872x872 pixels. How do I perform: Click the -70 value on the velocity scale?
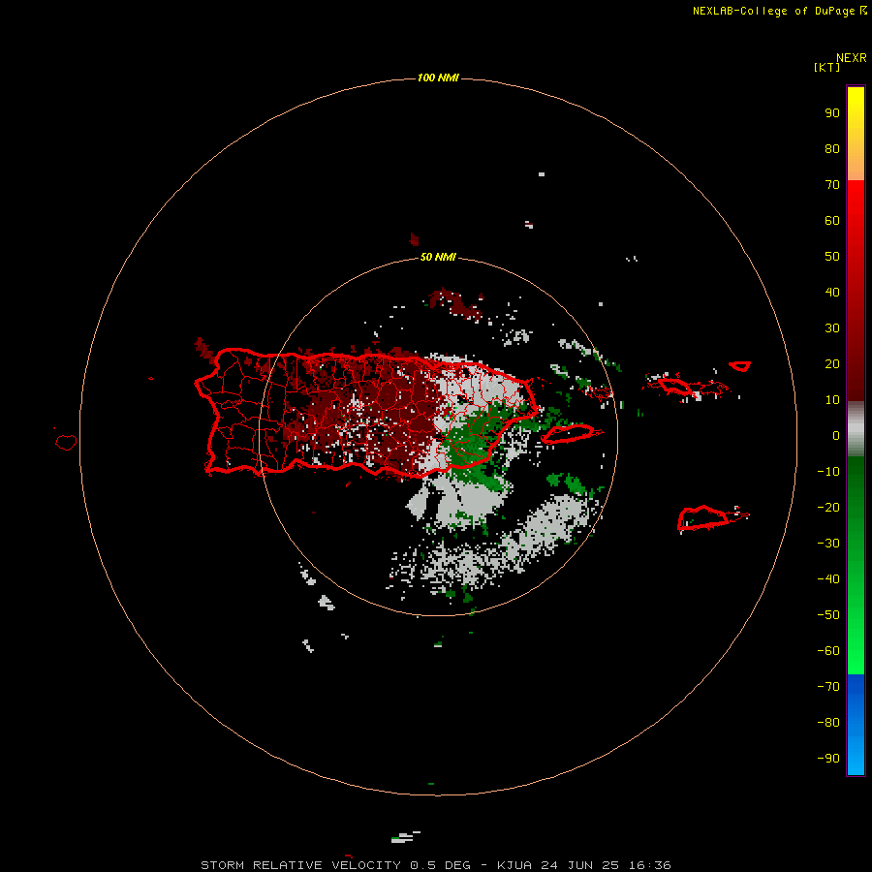tap(828, 687)
